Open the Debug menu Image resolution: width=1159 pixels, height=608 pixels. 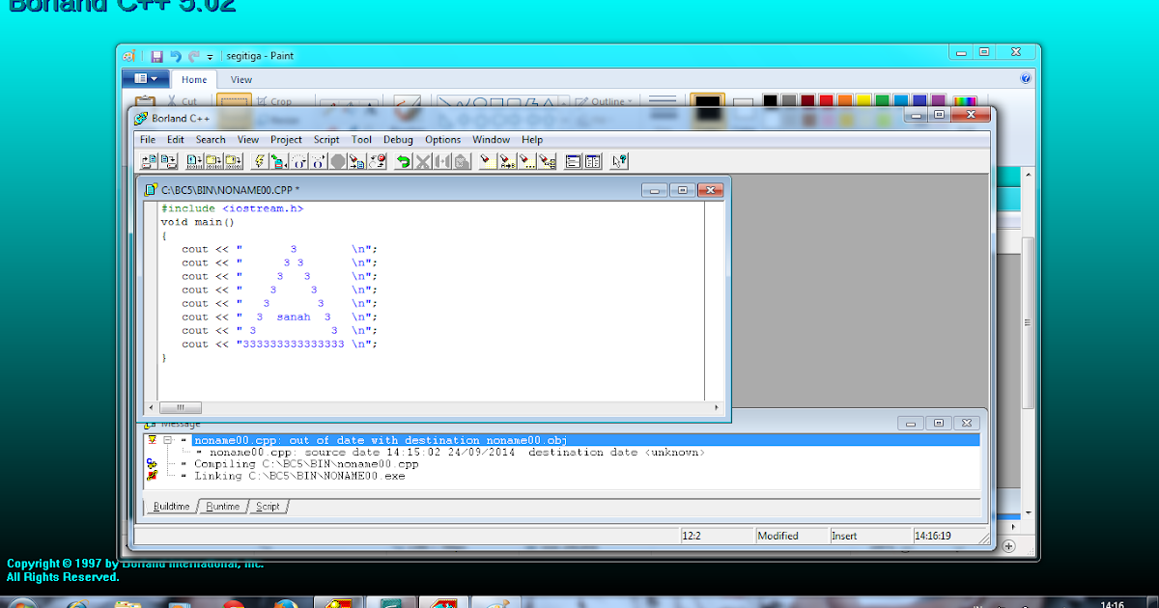398,139
